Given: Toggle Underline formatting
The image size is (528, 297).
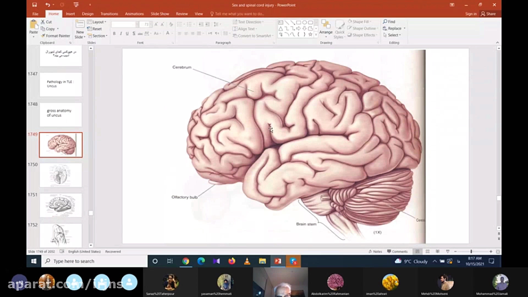Looking at the screenshot, I should pos(127,33).
